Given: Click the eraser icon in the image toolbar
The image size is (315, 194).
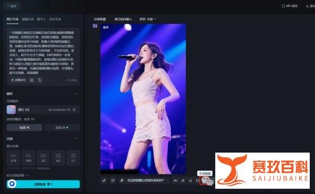Looking at the screenshot, I should [x=190, y=180].
